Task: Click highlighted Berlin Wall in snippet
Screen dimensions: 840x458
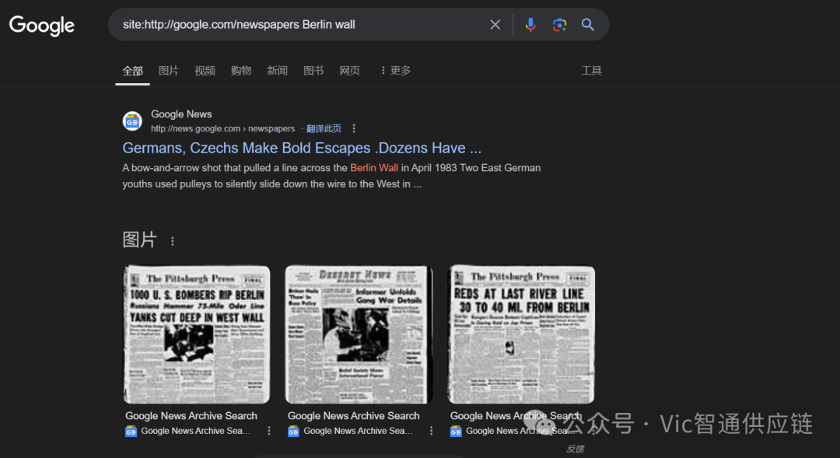Action: pos(374,168)
